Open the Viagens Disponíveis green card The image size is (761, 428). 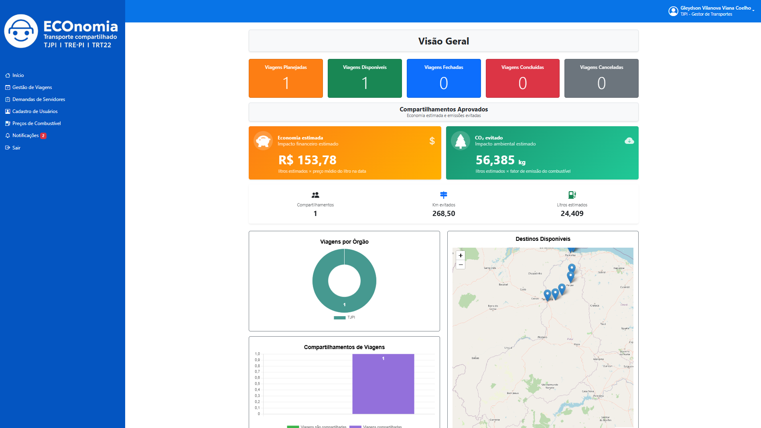(365, 78)
